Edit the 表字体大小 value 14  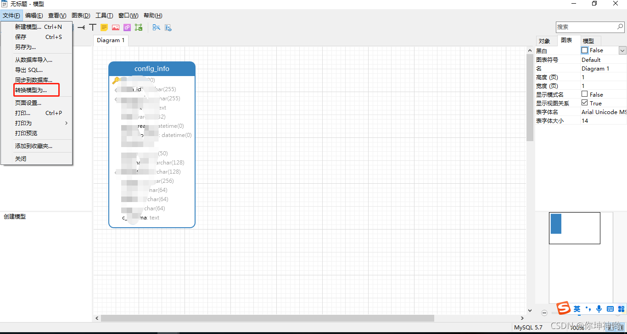tap(604, 120)
